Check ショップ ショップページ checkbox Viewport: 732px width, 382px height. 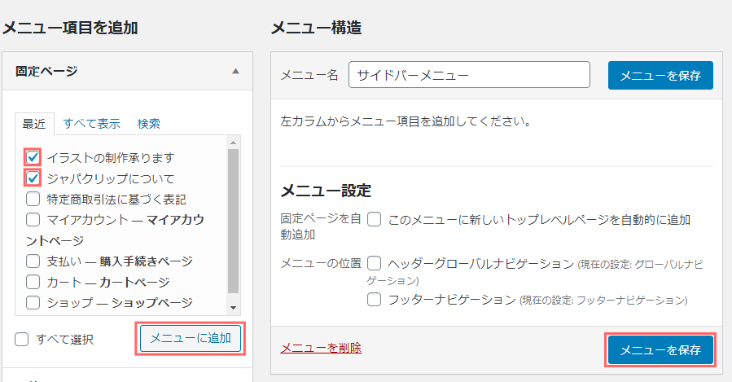[33, 302]
